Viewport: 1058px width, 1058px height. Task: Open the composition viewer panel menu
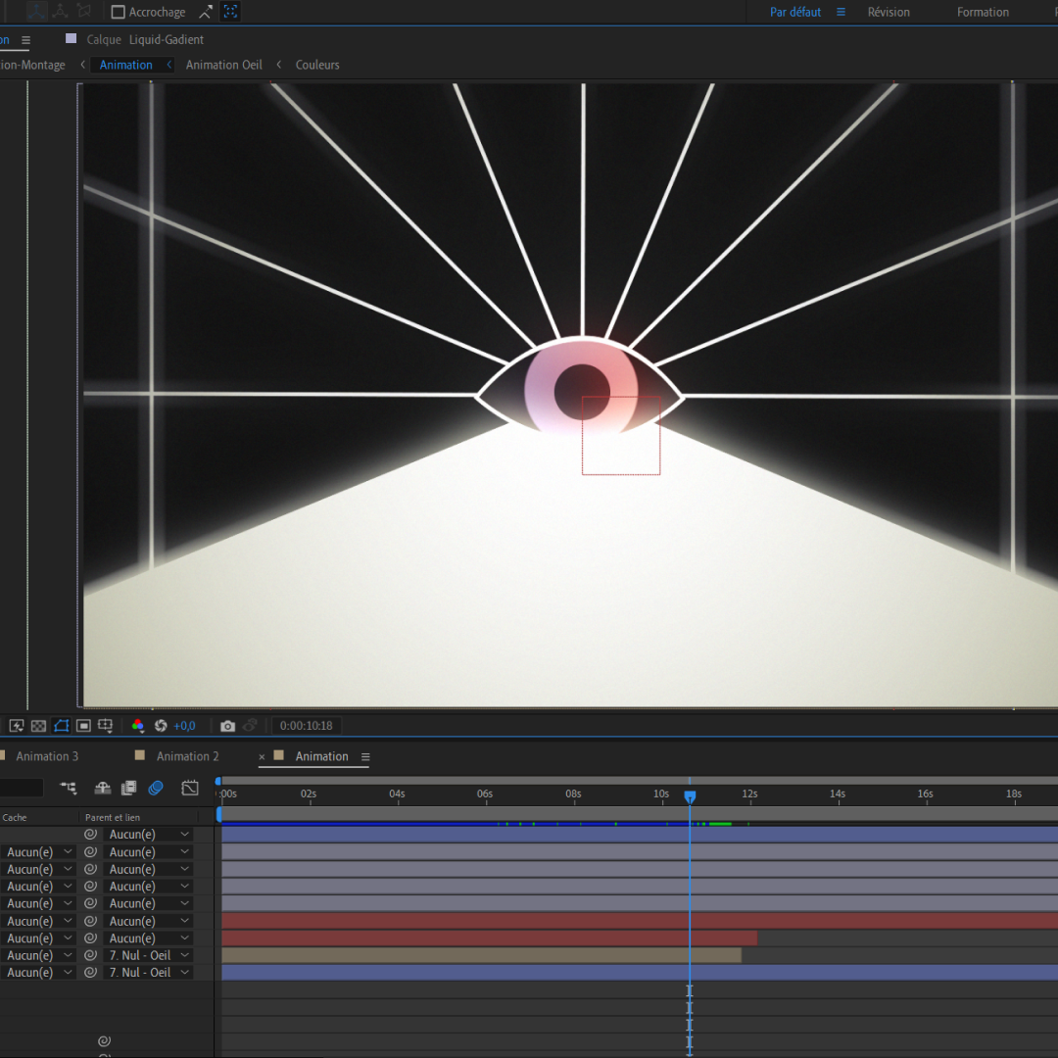tap(25, 40)
